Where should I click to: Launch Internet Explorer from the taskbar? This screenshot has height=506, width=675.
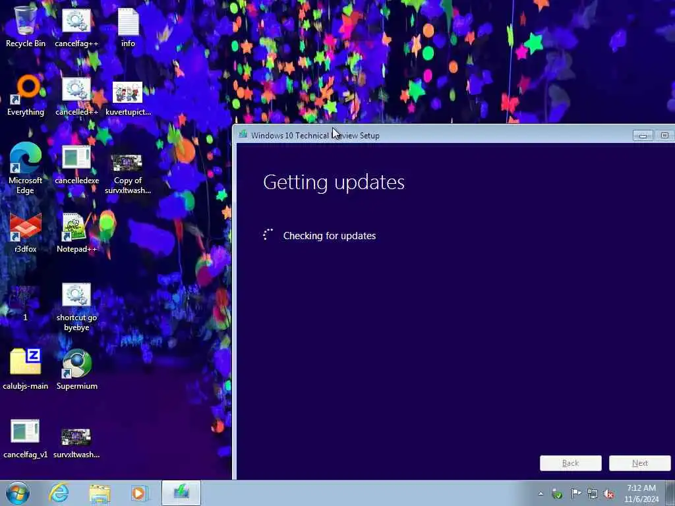click(59, 493)
